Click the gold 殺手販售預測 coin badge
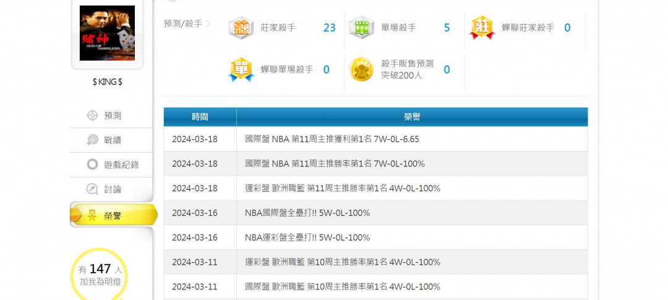This screenshot has width=668, height=300. [361, 70]
